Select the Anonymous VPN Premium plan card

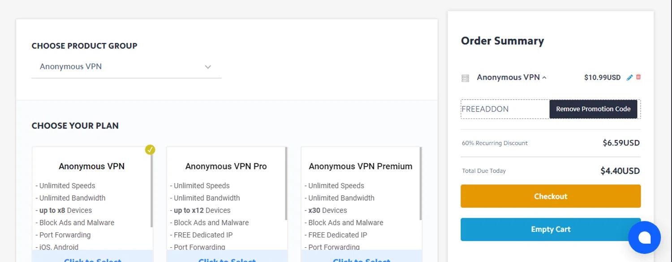[361, 204]
